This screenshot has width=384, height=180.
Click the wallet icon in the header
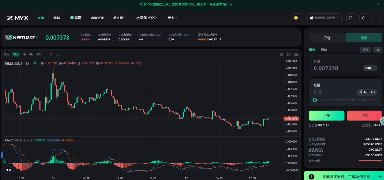tap(312, 18)
